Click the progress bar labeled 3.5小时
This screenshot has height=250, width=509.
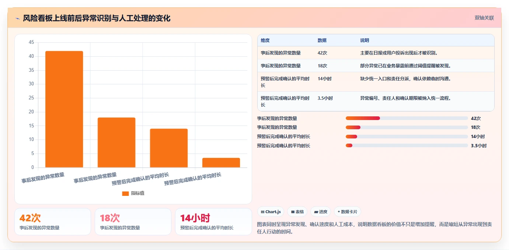pos(407,146)
